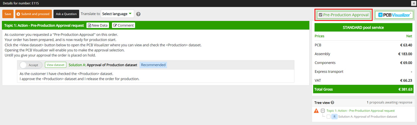Click the Ask a Question button
Viewport: 417px width, 125px height.
(x=66, y=14)
